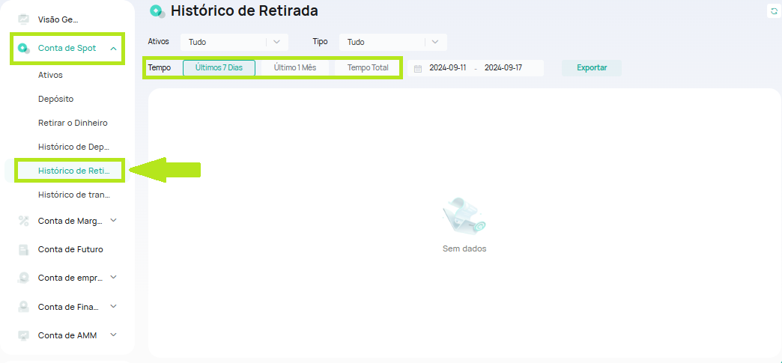Open Histórico de Depósito in sidebar

(x=73, y=147)
